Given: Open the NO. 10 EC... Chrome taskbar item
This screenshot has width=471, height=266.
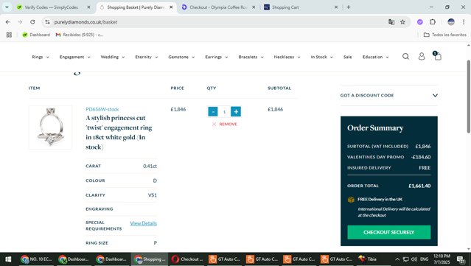Looking at the screenshot, I should tap(36, 259).
